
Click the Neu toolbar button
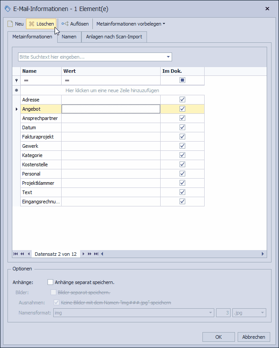(15, 24)
